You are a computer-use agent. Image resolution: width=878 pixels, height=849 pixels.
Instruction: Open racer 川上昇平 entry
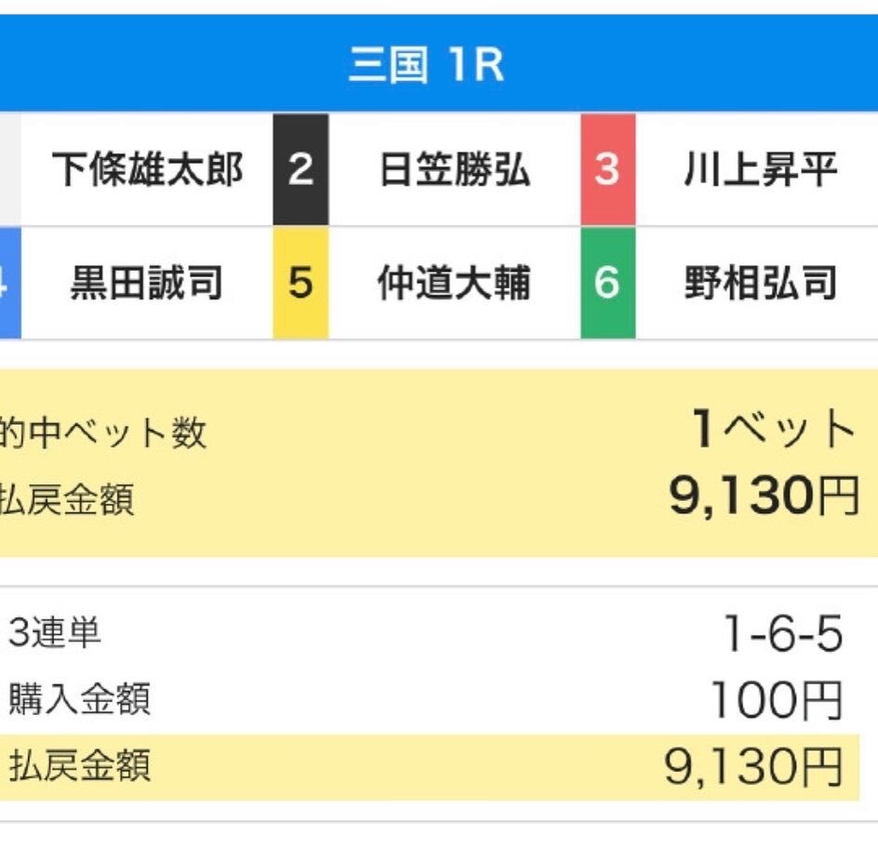point(760,170)
